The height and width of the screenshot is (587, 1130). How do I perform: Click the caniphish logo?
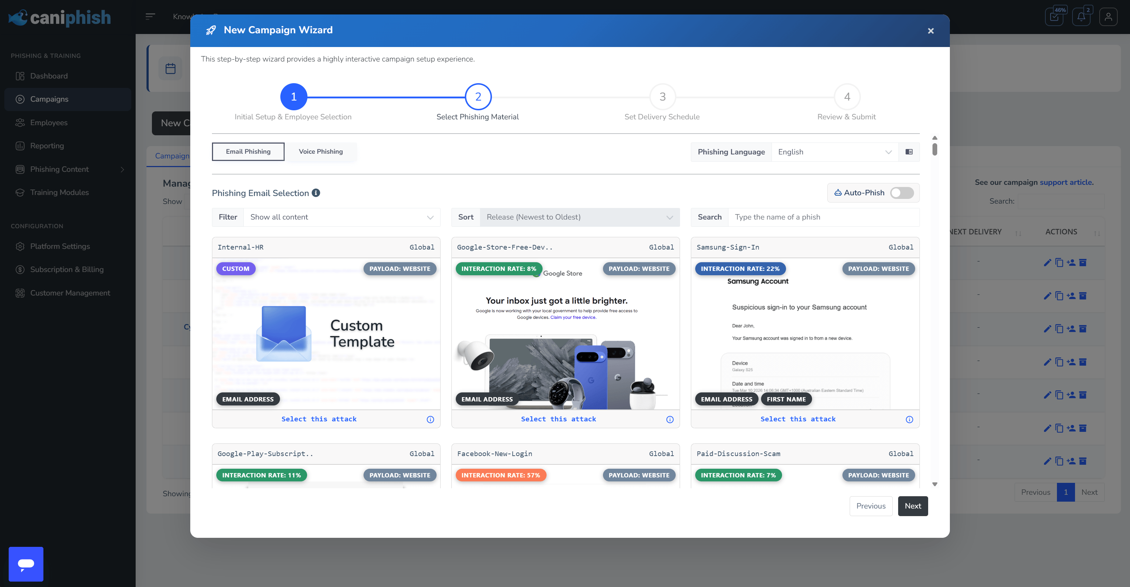(x=60, y=18)
